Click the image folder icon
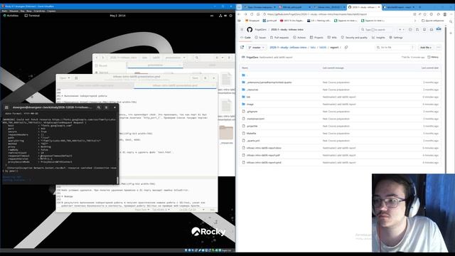This screenshot has width=455, height=256. (x=243, y=105)
